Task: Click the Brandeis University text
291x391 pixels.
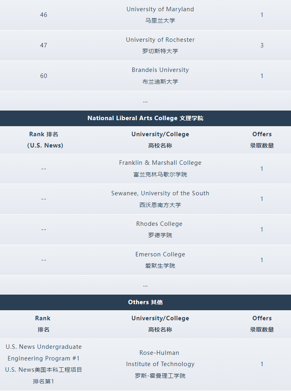Action: click(160, 70)
